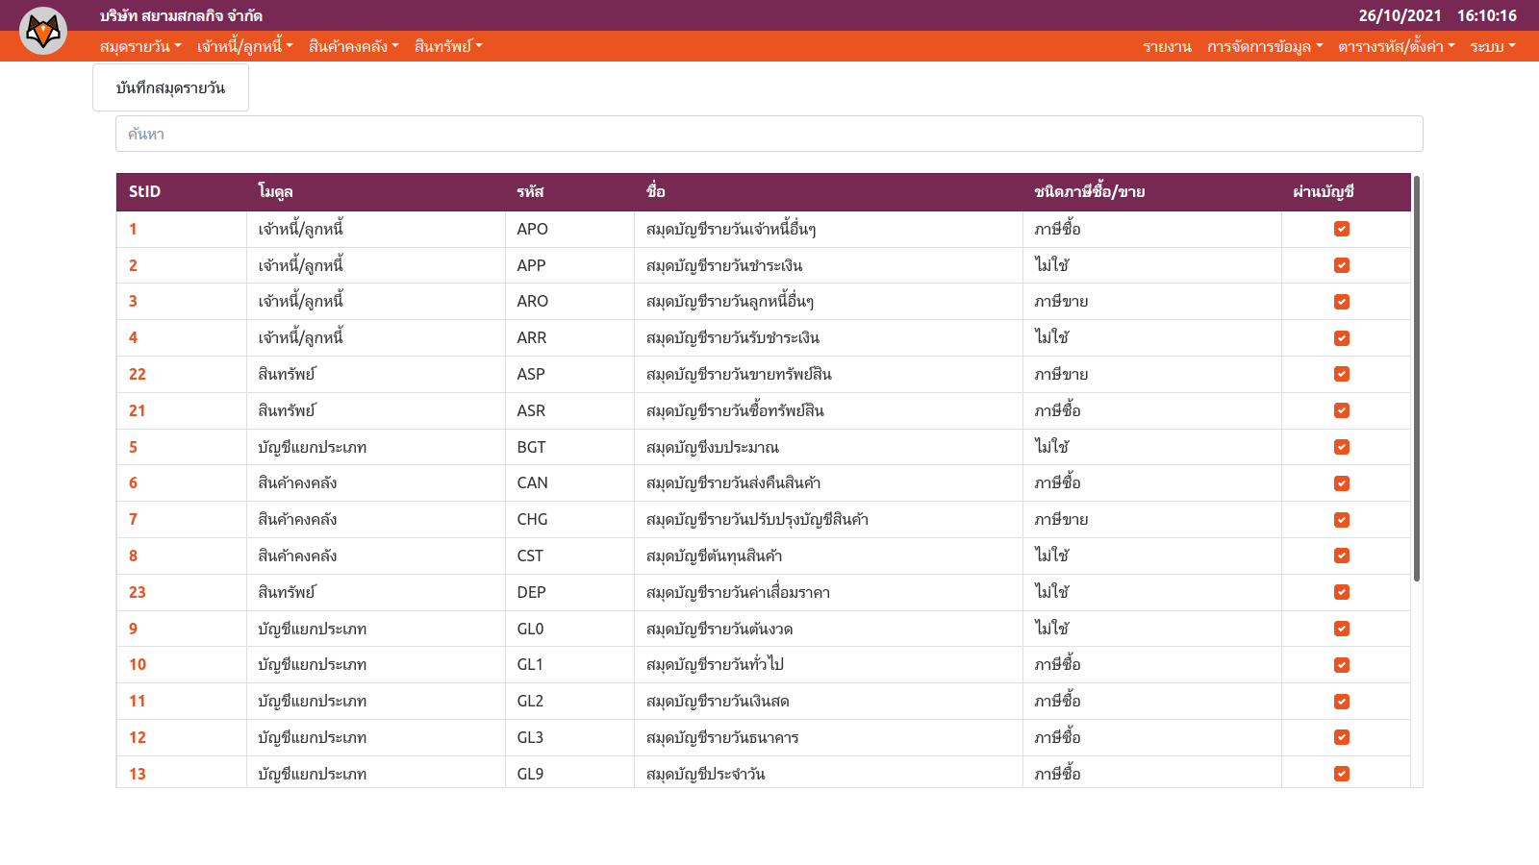
Task: Click the table's vertical scrollbar
Action: 1417,379
